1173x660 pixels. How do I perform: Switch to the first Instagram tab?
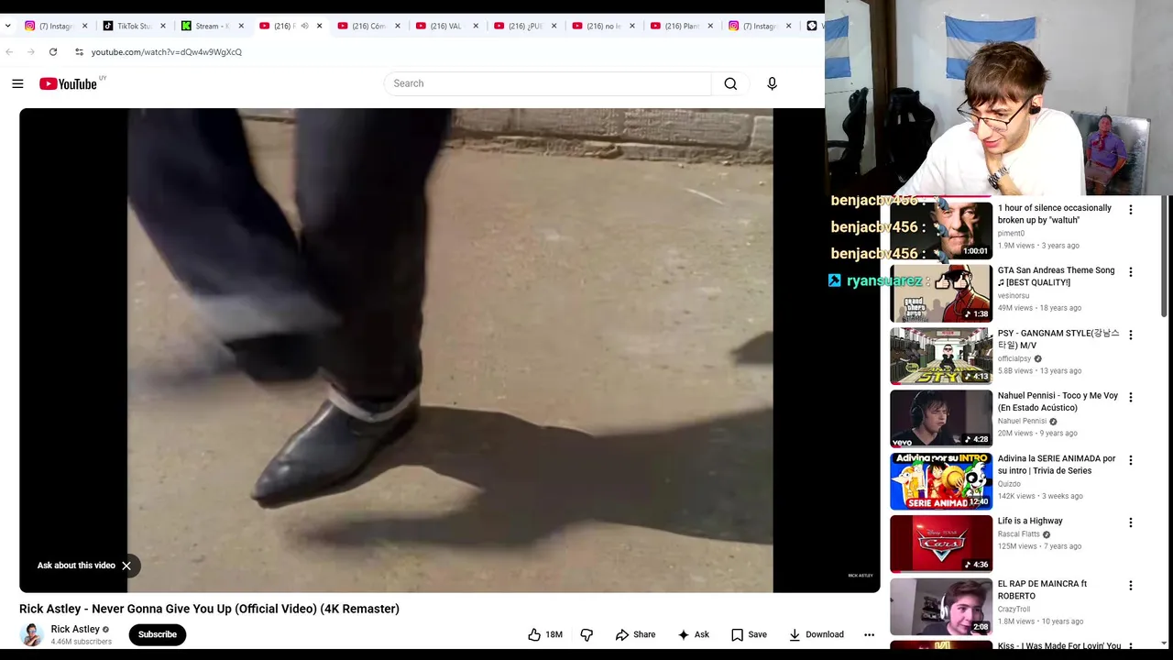[x=55, y=26]
